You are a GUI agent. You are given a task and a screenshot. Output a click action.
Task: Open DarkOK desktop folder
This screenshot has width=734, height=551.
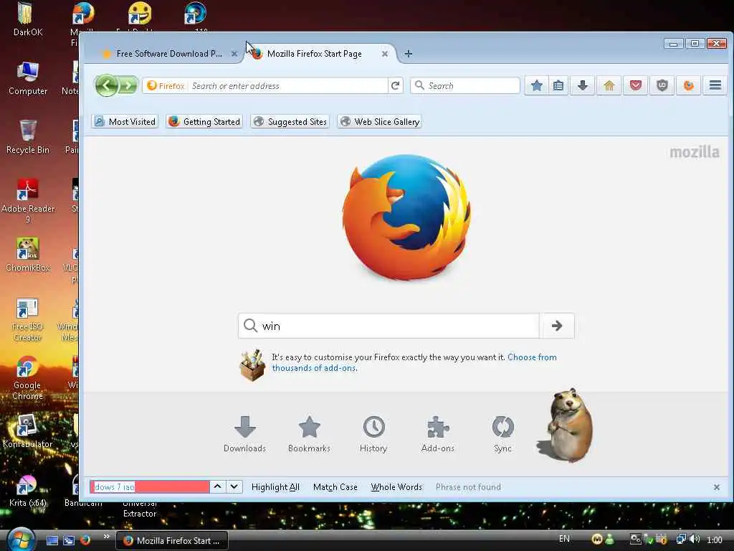click(28, 19)
